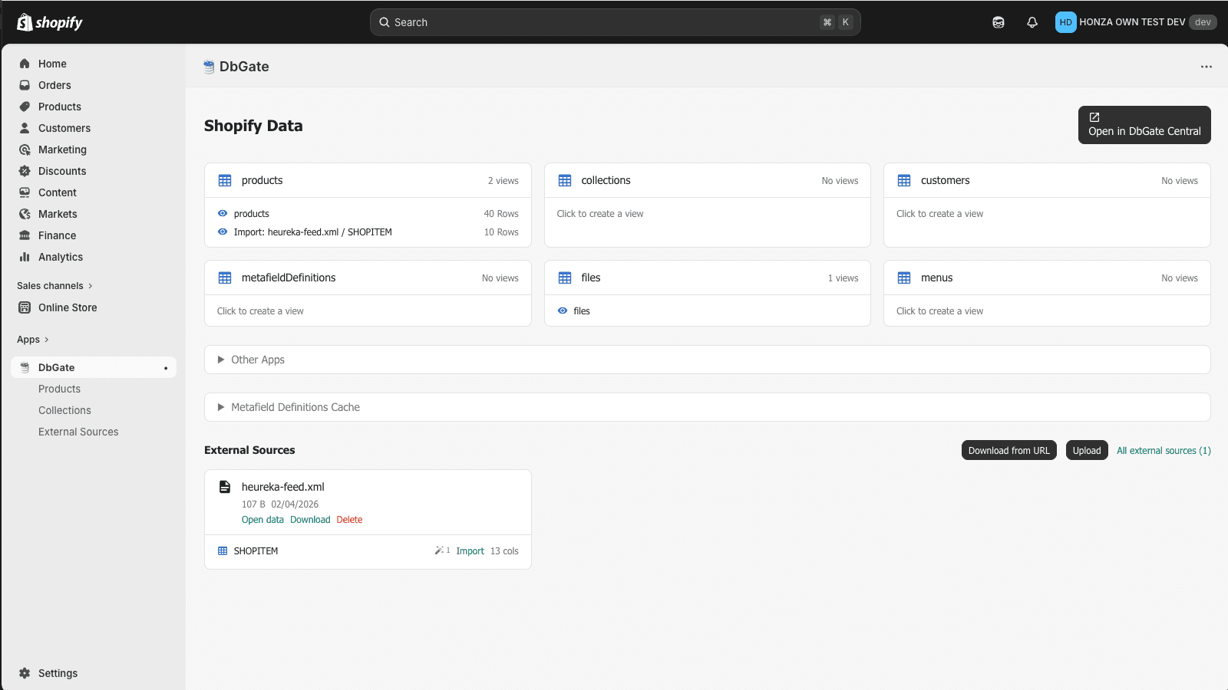Click the eye icon for products view

click(x=223, y=213)
